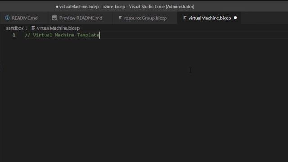Click the window title 'virtualMachine.bicep - azure-bicep'

tap(92, 7)
